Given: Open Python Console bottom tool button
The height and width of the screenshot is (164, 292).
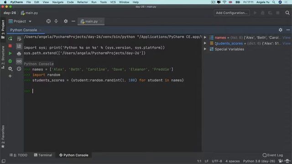Looking at the screenshot, I should pyautogui.click(x=74, y=155).
